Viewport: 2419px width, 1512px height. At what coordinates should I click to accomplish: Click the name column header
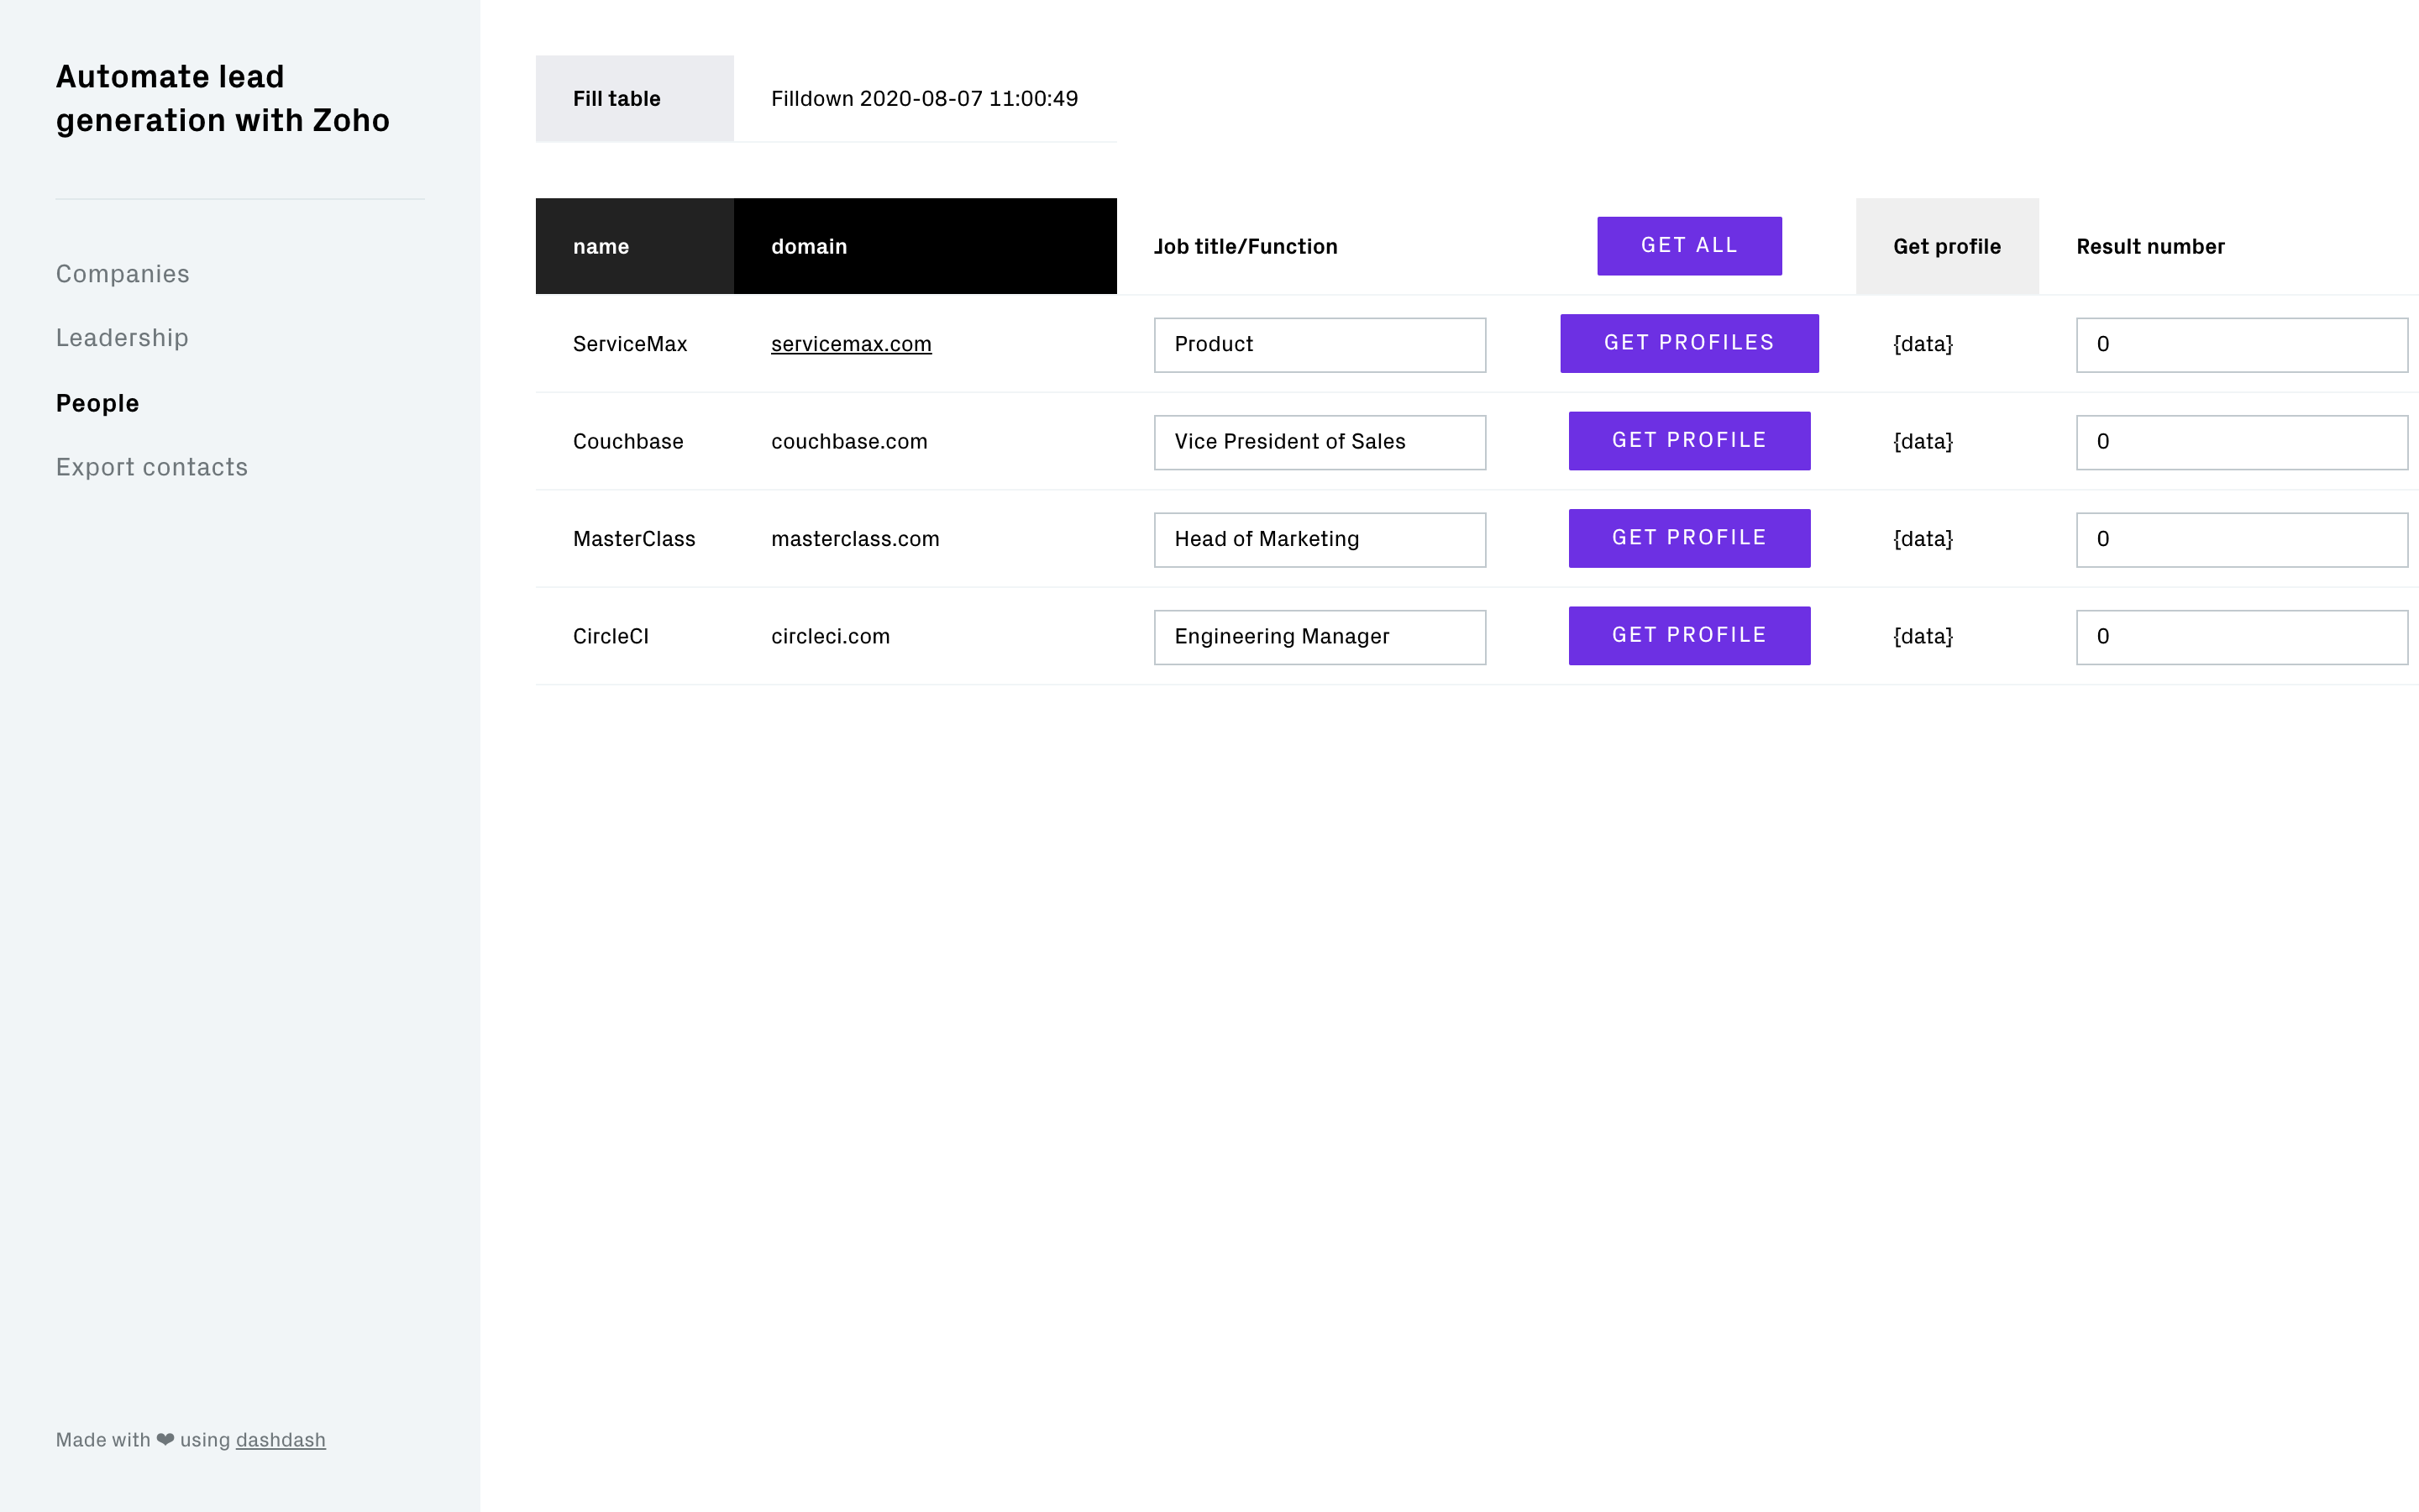pyautogui.click(x=635, y=246)
